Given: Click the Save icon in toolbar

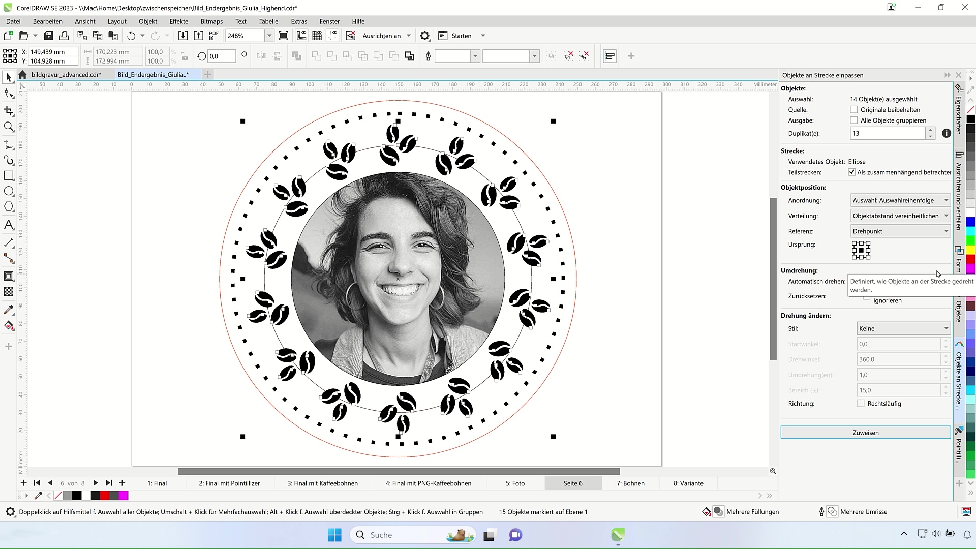Looking at the screenshot, I should (49, 36).
